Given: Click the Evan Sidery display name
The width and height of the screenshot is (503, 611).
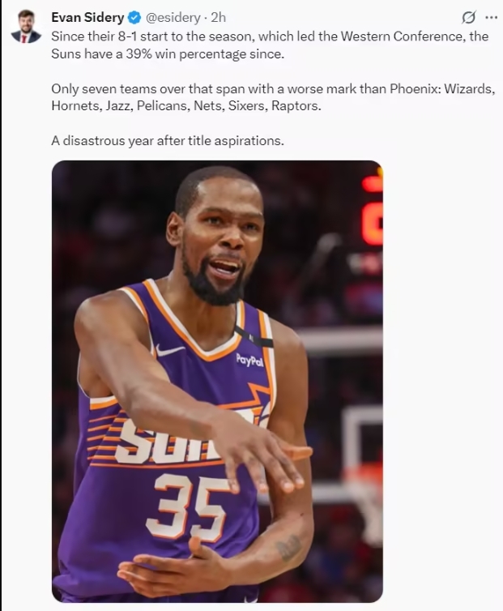Looking at the screenshot, I should [x=87, y=18].
